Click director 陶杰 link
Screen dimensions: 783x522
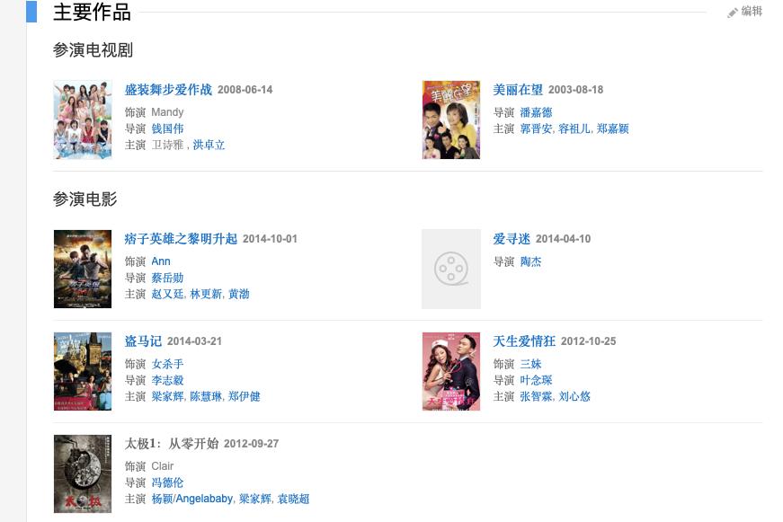pos(530,261)
